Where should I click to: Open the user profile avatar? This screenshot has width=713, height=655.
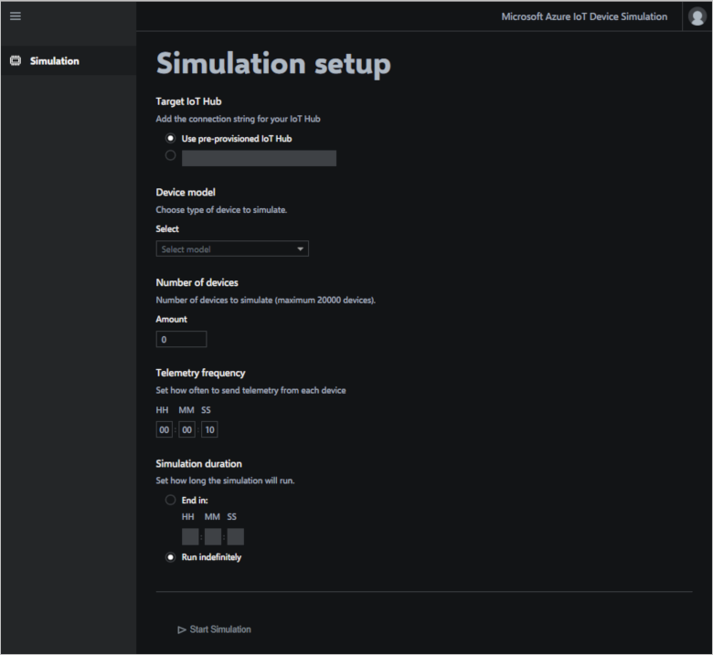(697, 16)
